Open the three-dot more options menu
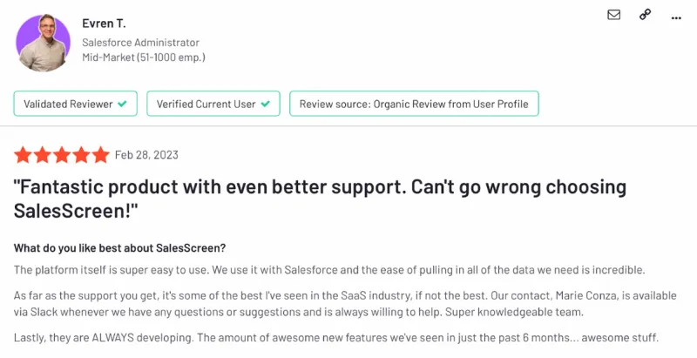This screenshot has height=358, width=697. tap(676, 18)
